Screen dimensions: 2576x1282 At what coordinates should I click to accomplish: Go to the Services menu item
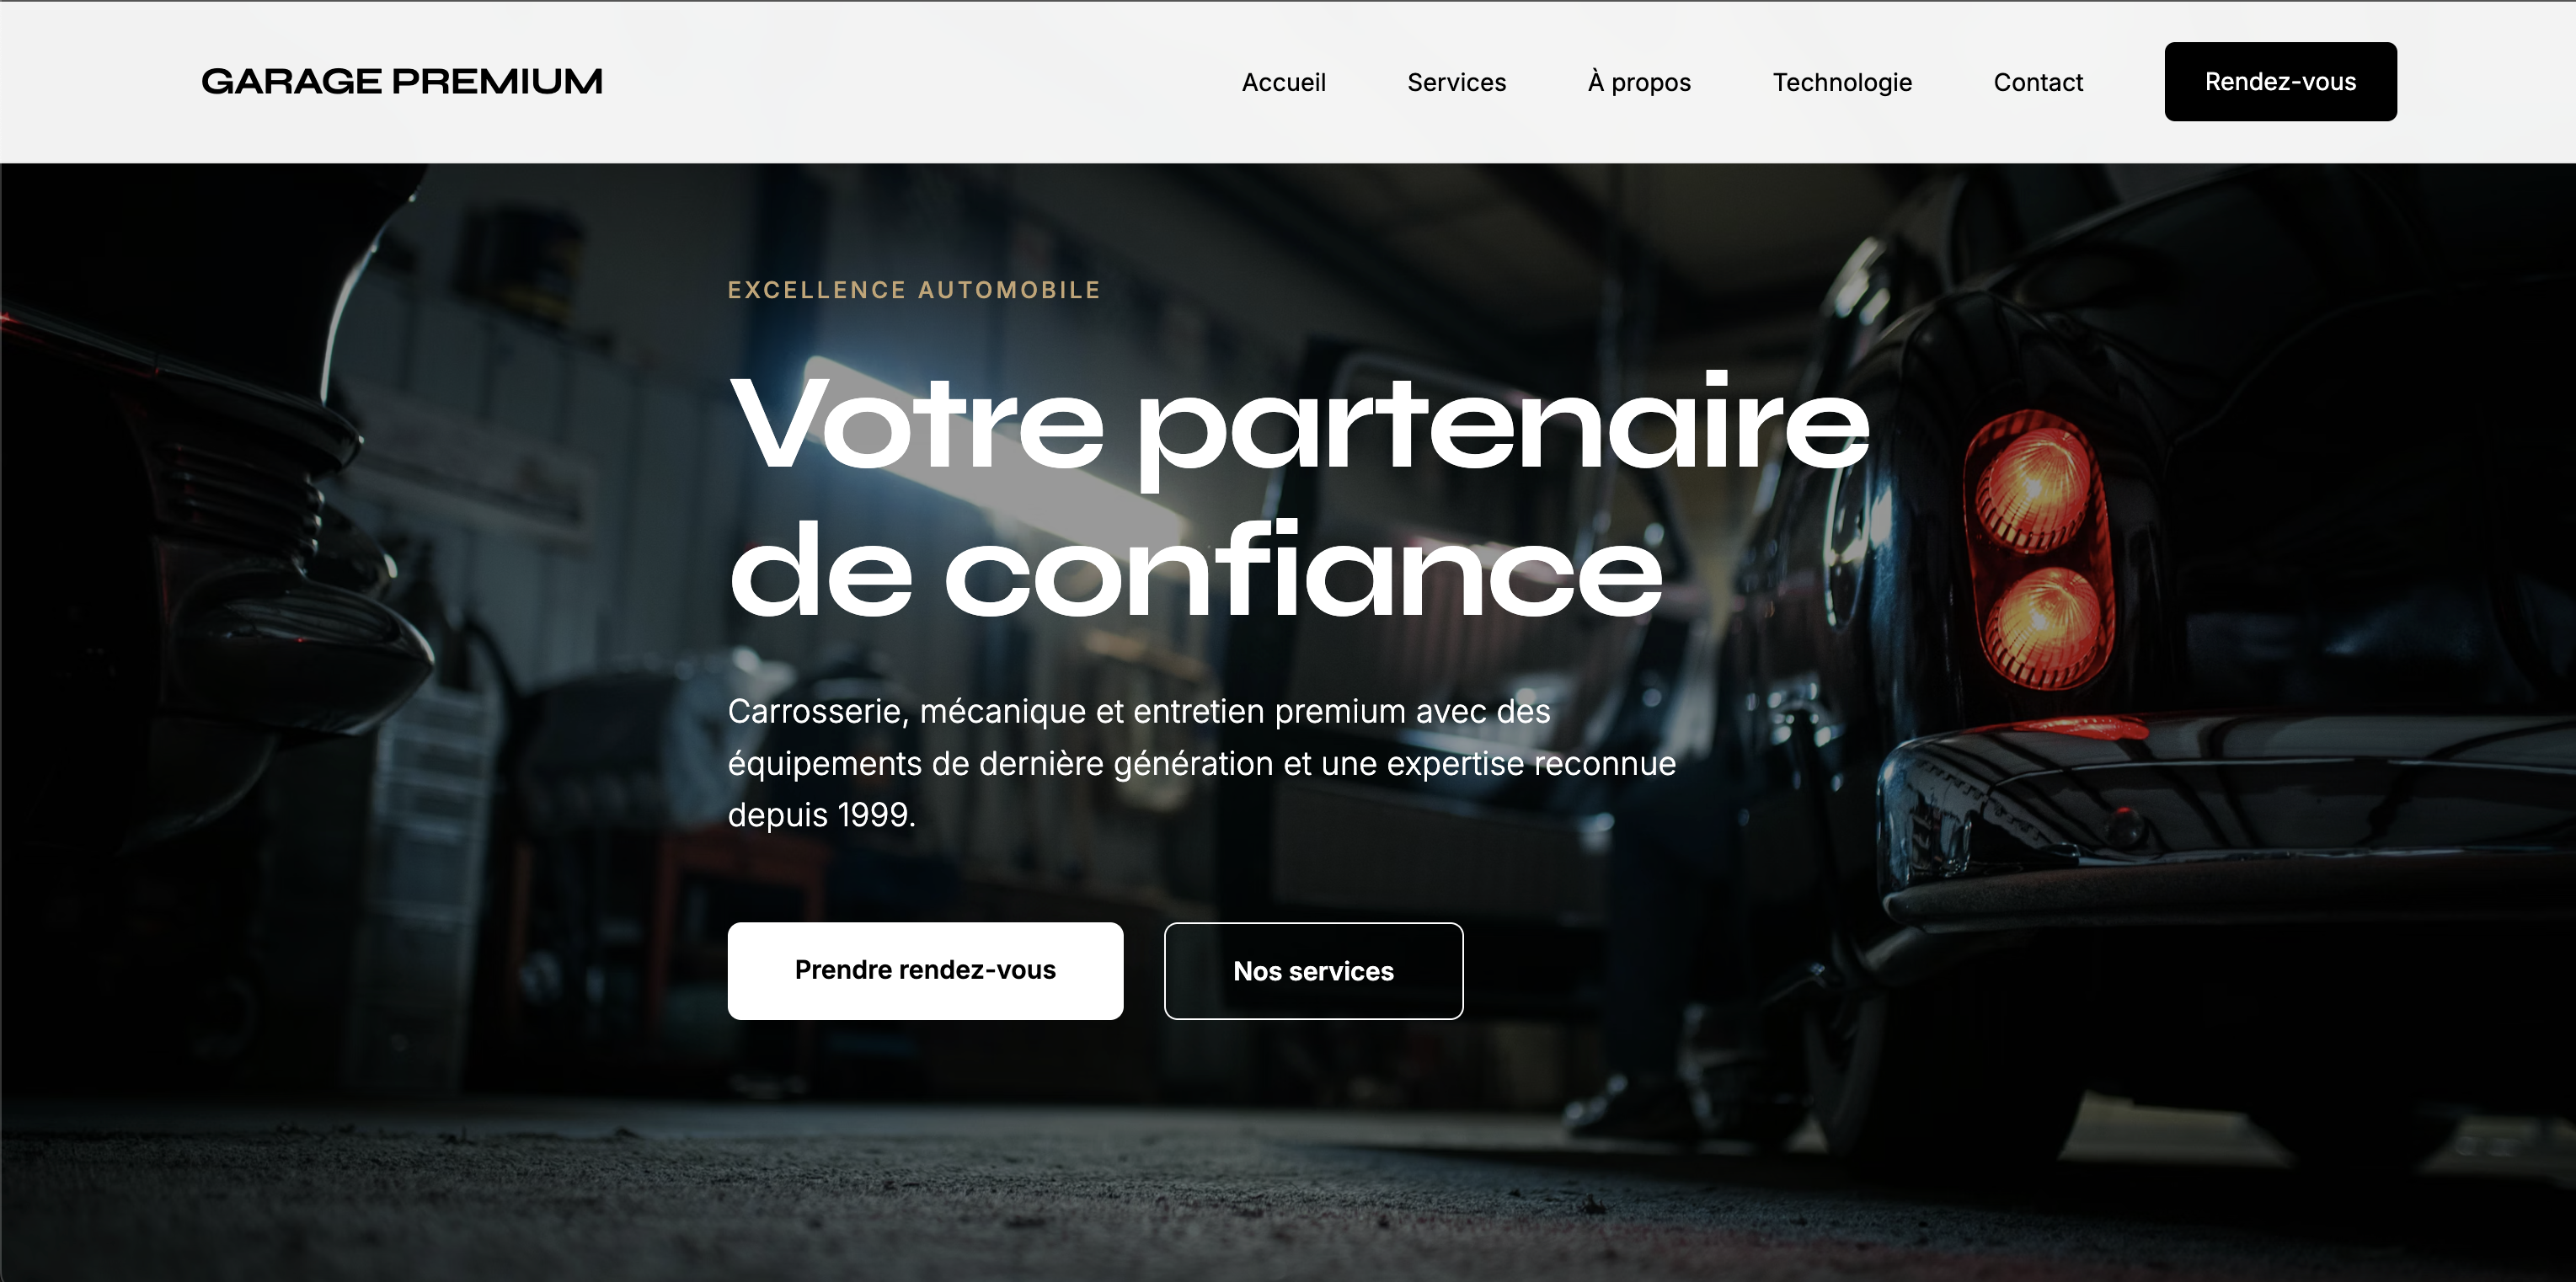tap(1456, 82)
